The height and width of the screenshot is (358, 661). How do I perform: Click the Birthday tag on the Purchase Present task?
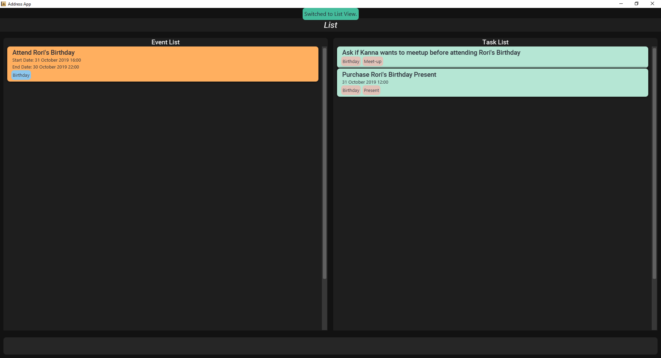tap(351, 91)
